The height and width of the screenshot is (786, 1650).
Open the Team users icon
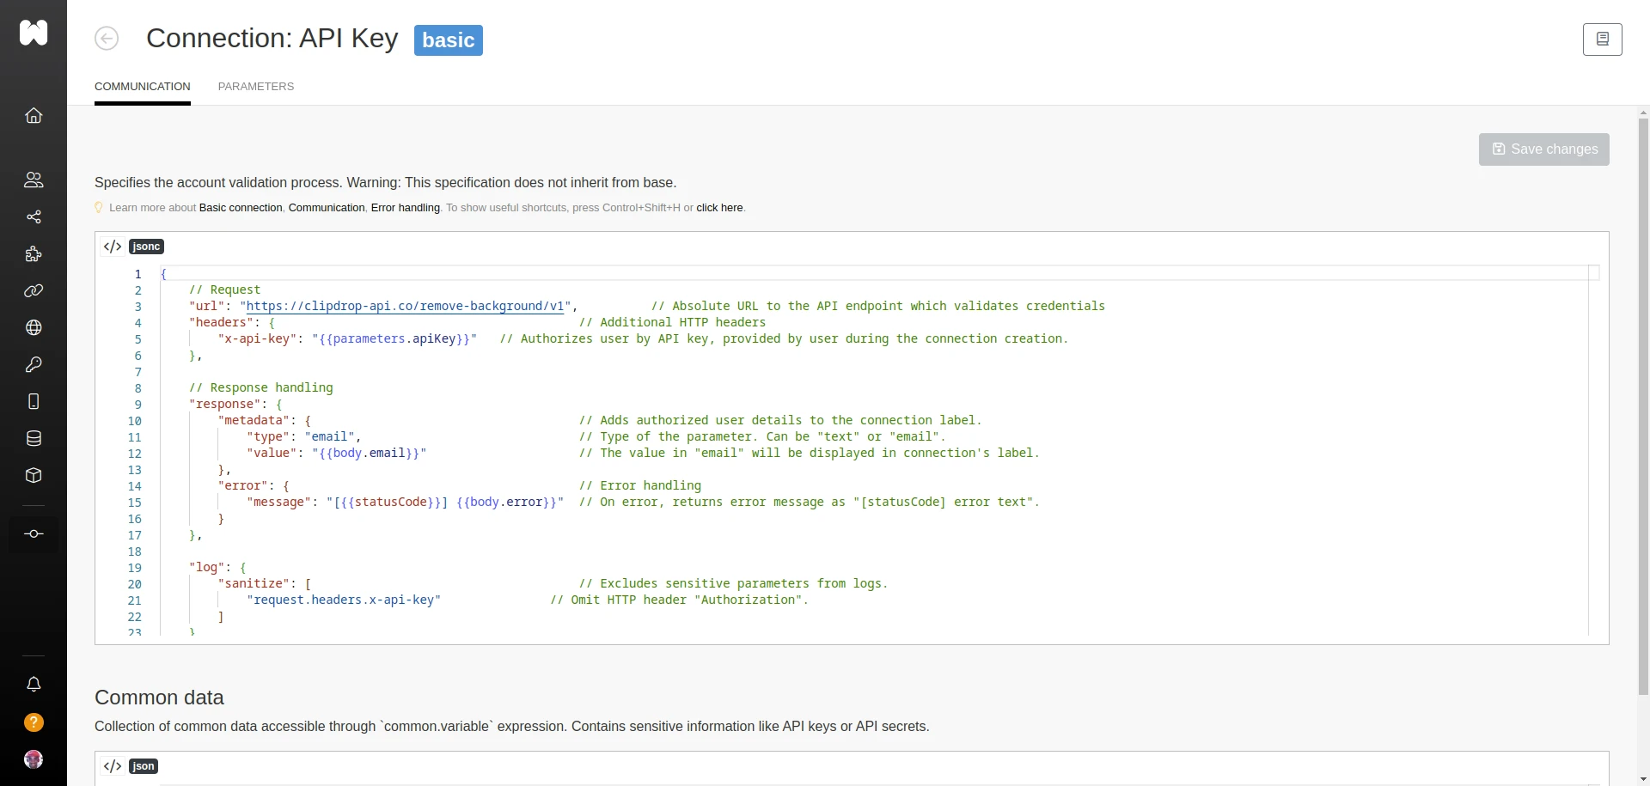(34, 180)
